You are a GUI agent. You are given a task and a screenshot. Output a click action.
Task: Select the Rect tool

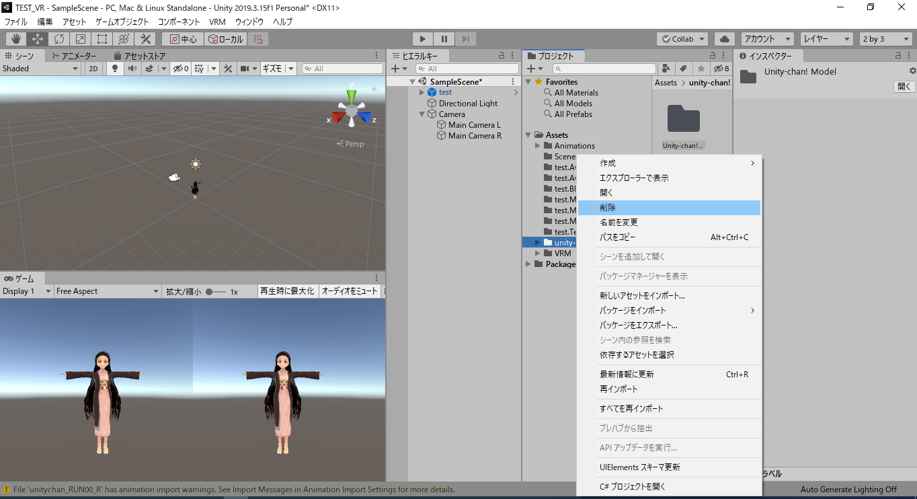[x=102, y=39]
